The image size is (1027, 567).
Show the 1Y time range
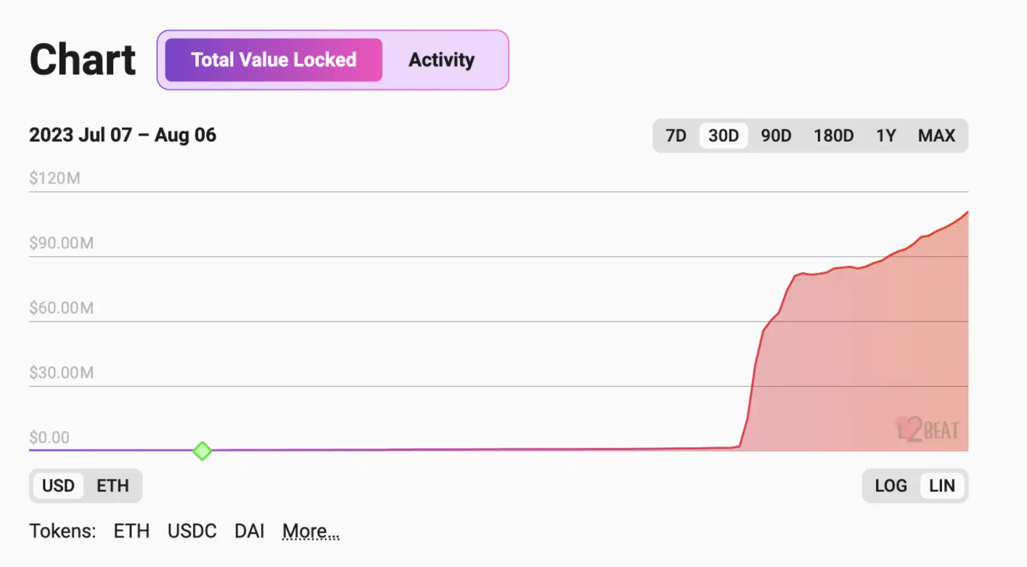[885, 136]
